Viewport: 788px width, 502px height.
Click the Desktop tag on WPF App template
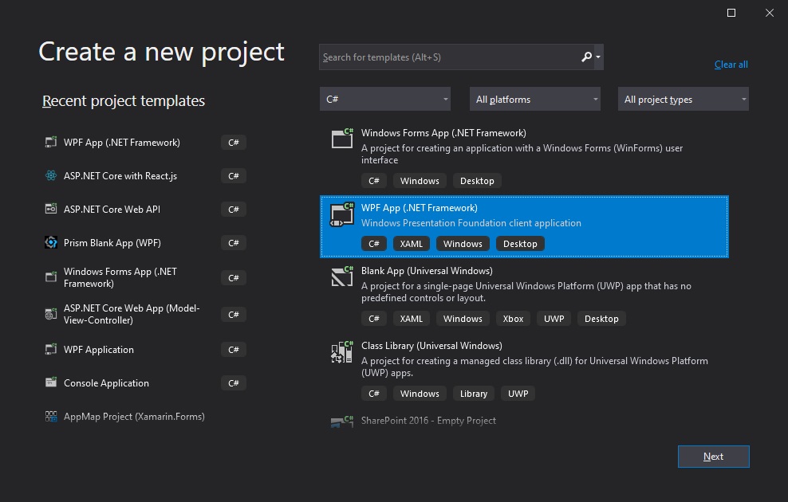pos(520,244)
